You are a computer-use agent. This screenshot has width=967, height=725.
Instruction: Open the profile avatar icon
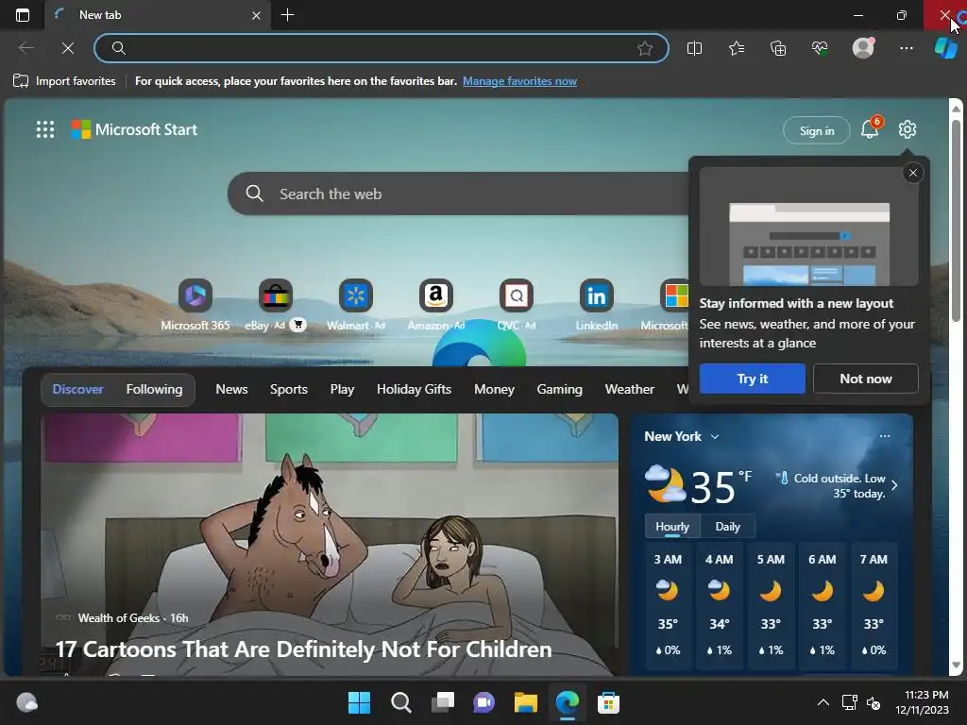tap(863, 47)
